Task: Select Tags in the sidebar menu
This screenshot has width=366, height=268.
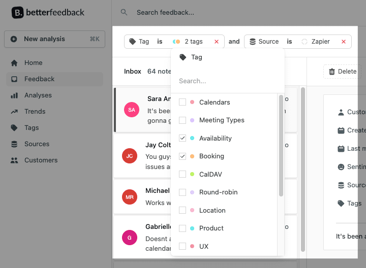Action: (32, 128)
